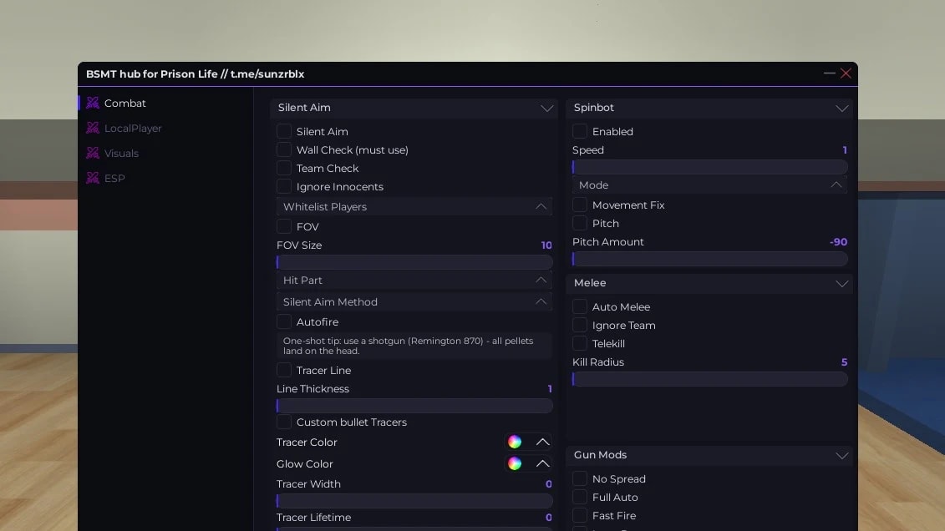Toggle Ignore Team in Melee
The image size is (945, 531).
point(580,325)
